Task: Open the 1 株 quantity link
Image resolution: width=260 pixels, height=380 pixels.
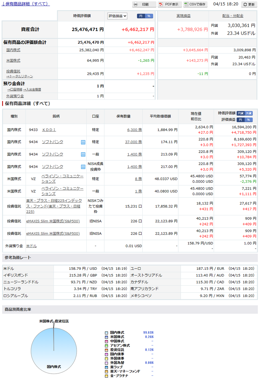Action: point(138,191)
